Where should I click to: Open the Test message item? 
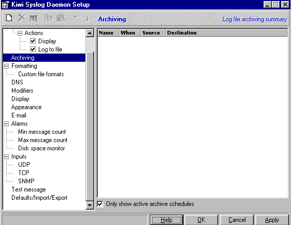point(28,189)
